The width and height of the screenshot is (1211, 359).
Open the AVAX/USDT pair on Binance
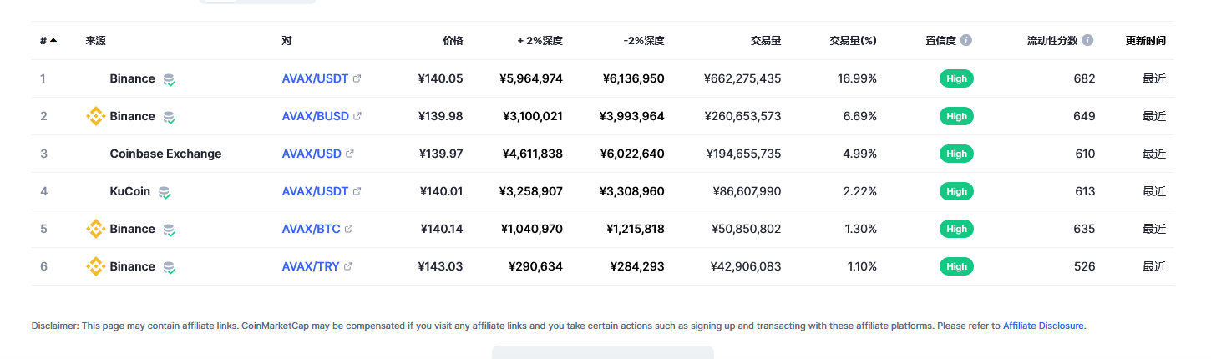(x=315, y=78)
